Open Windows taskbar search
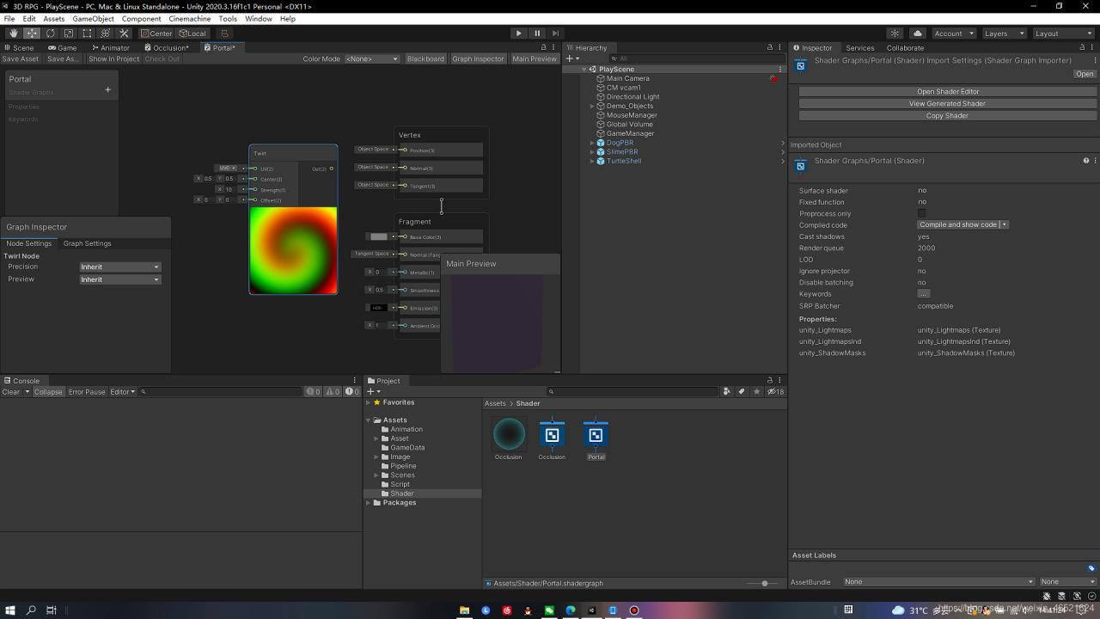The width and height of the screenshot is (1100, 619). click(x=31, y=610)
